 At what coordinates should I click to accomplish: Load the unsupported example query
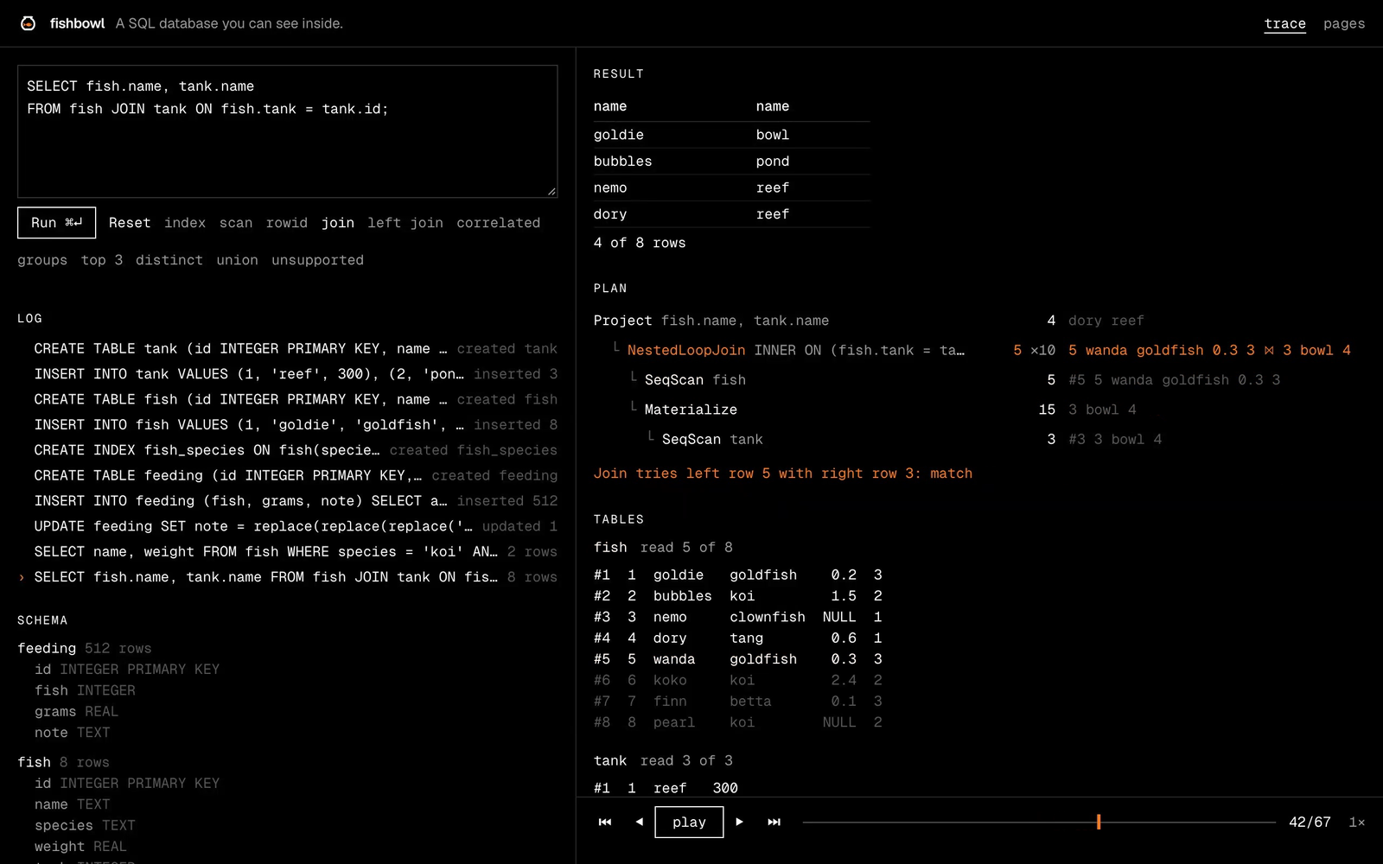tap(317, 260)
